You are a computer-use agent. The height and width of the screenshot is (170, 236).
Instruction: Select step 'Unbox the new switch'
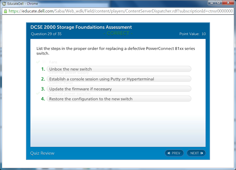[119, 69]
